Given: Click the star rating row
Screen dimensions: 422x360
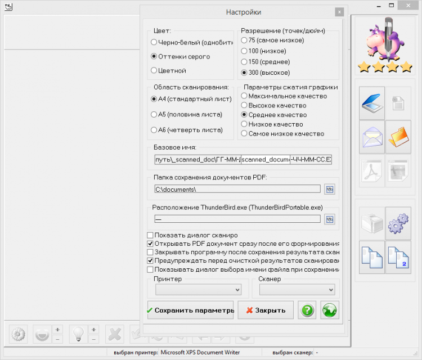Looking at the screenshot, I should [385, 67].
